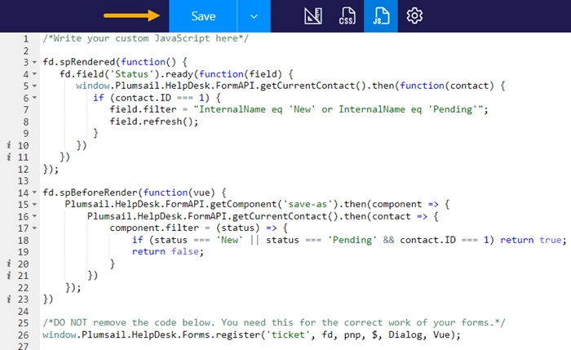Click 'fd.spBeforeRender' on line 14

(90, 193)
